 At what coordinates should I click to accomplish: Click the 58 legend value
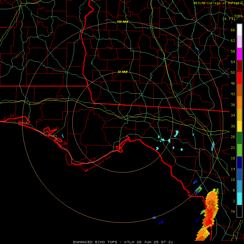click(x=233, y=51)
